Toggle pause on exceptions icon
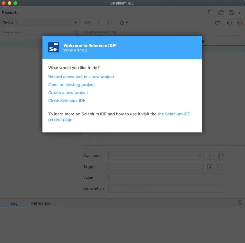Screen dimensions: 245x243 point(229,23)
